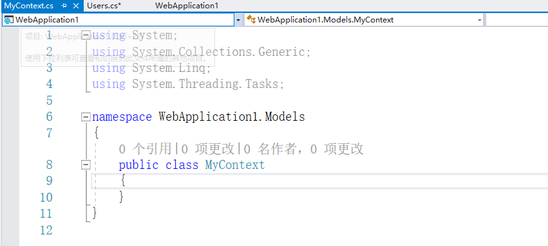
Task: Click the 'class' keyword on line 8
Action: [182, 165]
